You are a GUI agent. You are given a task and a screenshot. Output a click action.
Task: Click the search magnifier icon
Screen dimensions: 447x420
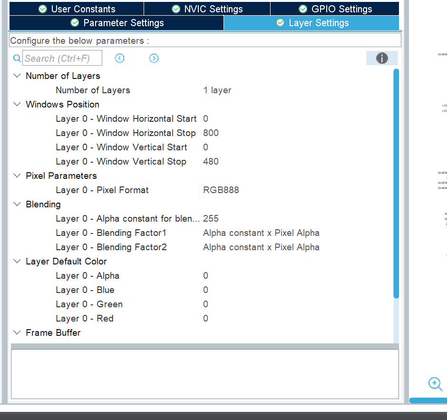[x=16, y=58]
